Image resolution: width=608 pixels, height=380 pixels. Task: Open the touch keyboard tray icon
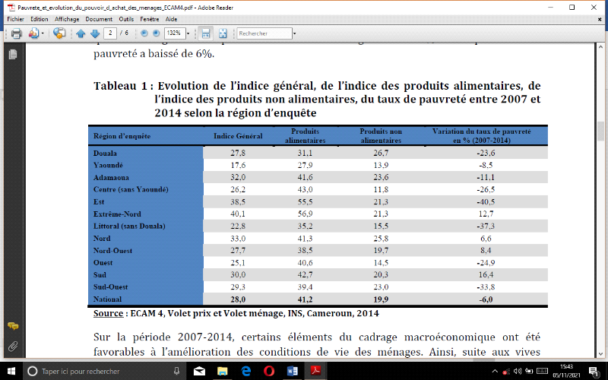[x=542, y=371]
